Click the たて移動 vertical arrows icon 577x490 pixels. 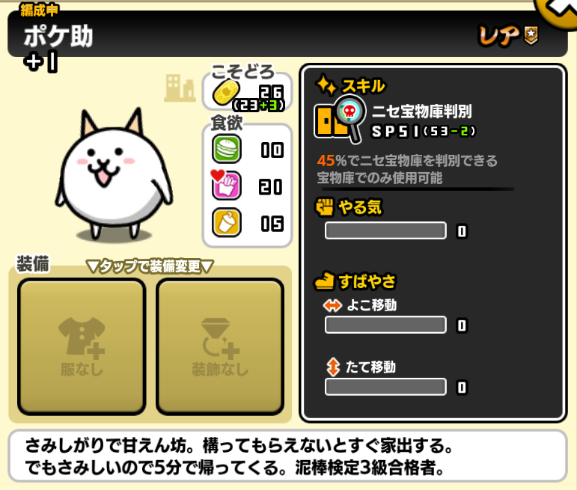point(333,367)
